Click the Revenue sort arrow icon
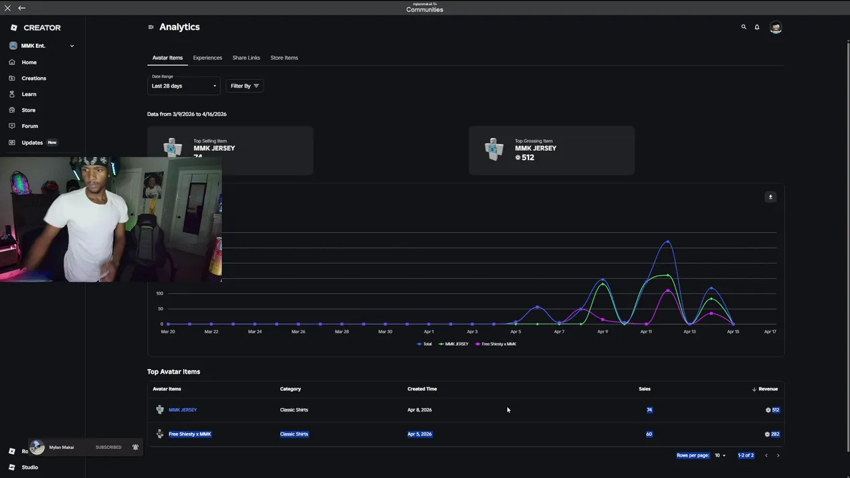 click(754, 389)
